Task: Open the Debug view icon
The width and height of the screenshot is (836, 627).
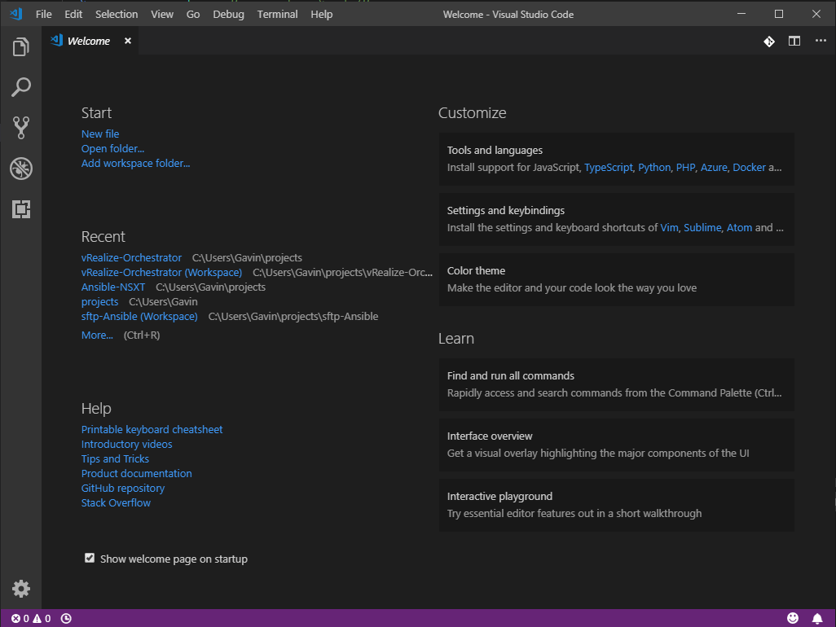Action: tap(21, 169)
